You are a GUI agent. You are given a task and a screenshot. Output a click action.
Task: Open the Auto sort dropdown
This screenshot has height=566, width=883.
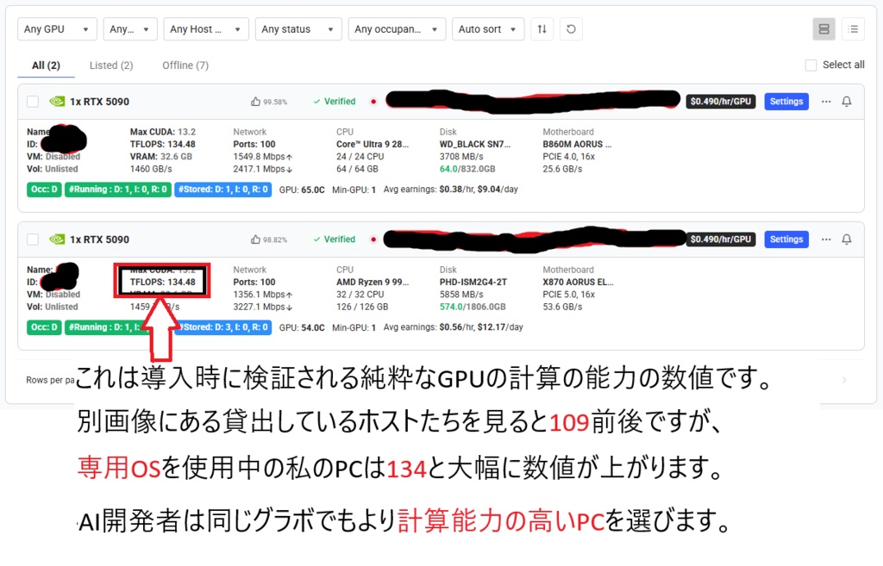(488, 29)
